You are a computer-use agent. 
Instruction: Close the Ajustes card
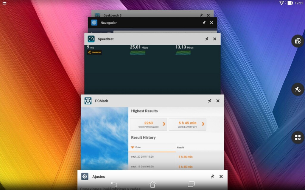(x=221, y=176)
